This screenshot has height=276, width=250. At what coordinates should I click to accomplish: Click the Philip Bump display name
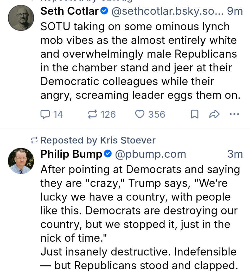pyautogui.click(x=71, y=154)
